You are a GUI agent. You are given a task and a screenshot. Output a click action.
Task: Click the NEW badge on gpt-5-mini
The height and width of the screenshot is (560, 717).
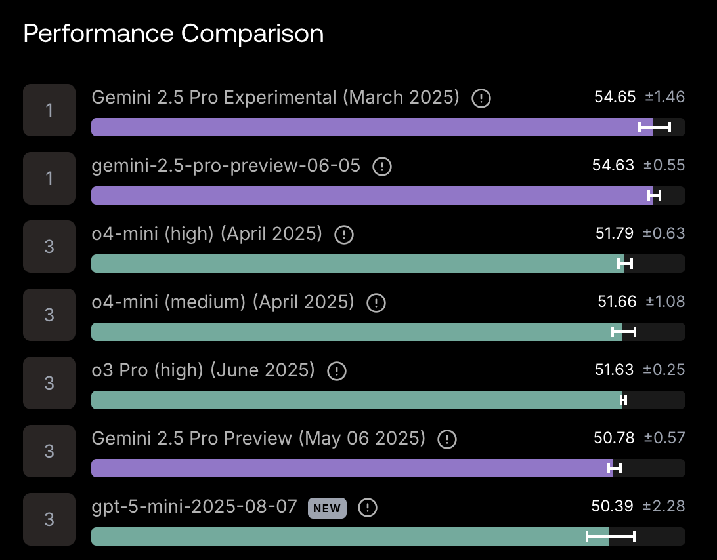point(327,508)
